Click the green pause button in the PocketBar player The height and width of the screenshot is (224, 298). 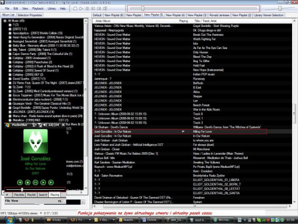coord(35,182)
